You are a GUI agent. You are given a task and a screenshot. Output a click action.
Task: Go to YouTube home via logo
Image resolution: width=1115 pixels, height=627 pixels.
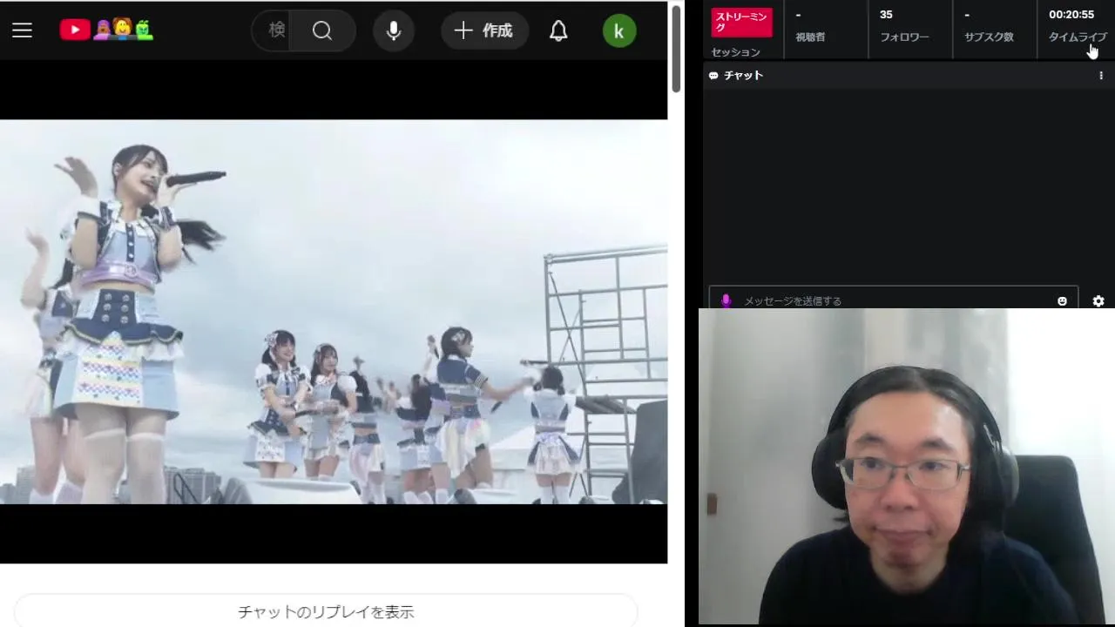click(x=106, y=30)
